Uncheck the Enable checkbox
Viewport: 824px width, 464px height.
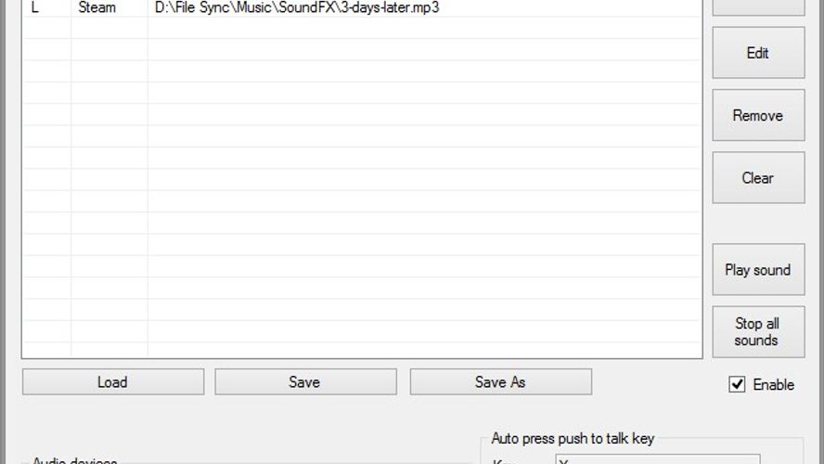[737, 384]
